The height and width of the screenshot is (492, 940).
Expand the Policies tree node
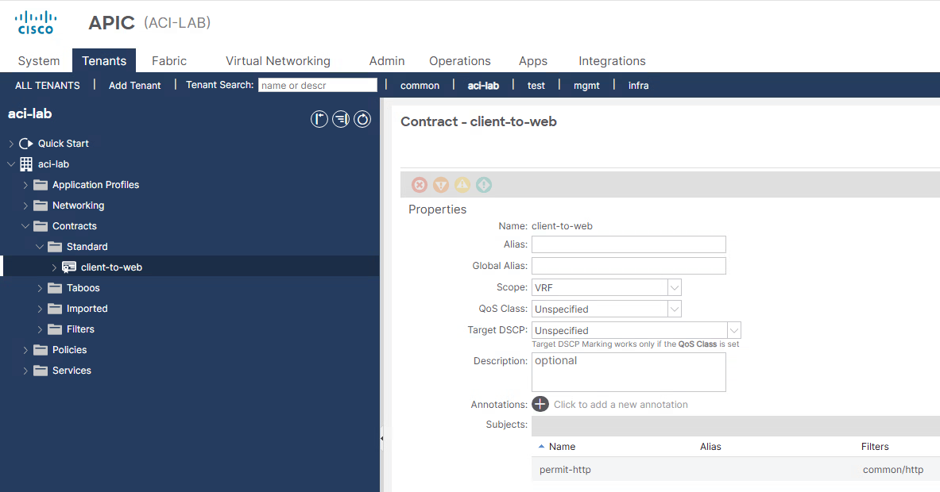click(25, 350)
